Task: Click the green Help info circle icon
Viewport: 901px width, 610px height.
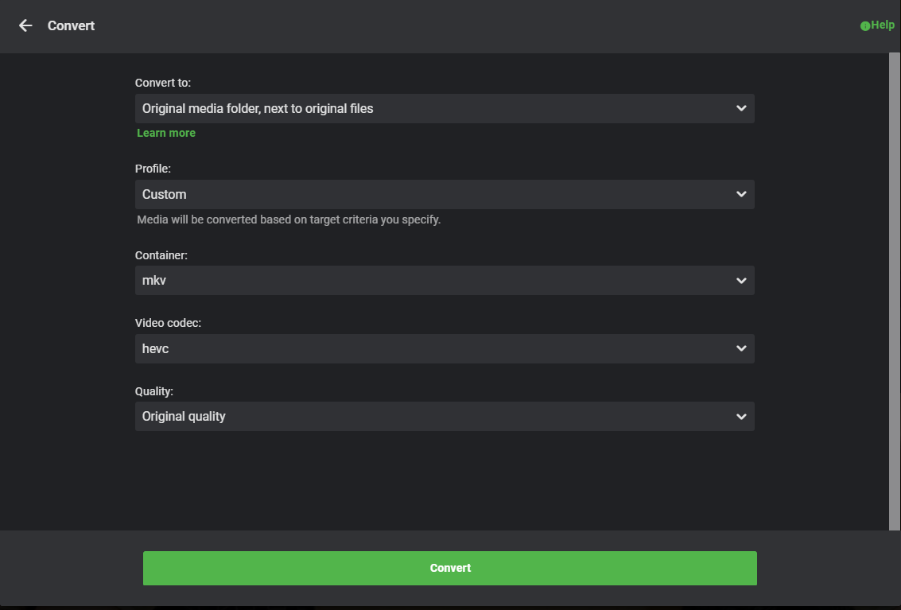Action: click(x=864, y=26)
